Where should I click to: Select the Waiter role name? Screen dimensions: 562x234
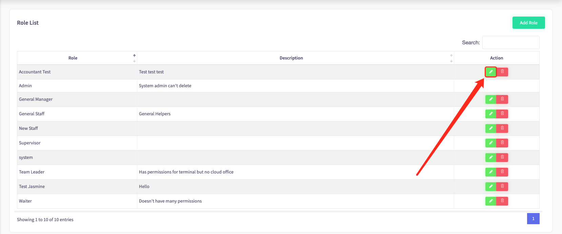click(x=25, y=201)
